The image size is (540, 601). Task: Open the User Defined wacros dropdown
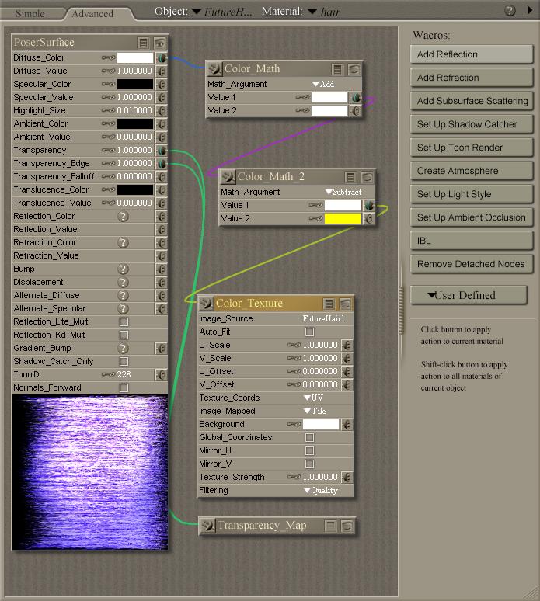point(469,296)
